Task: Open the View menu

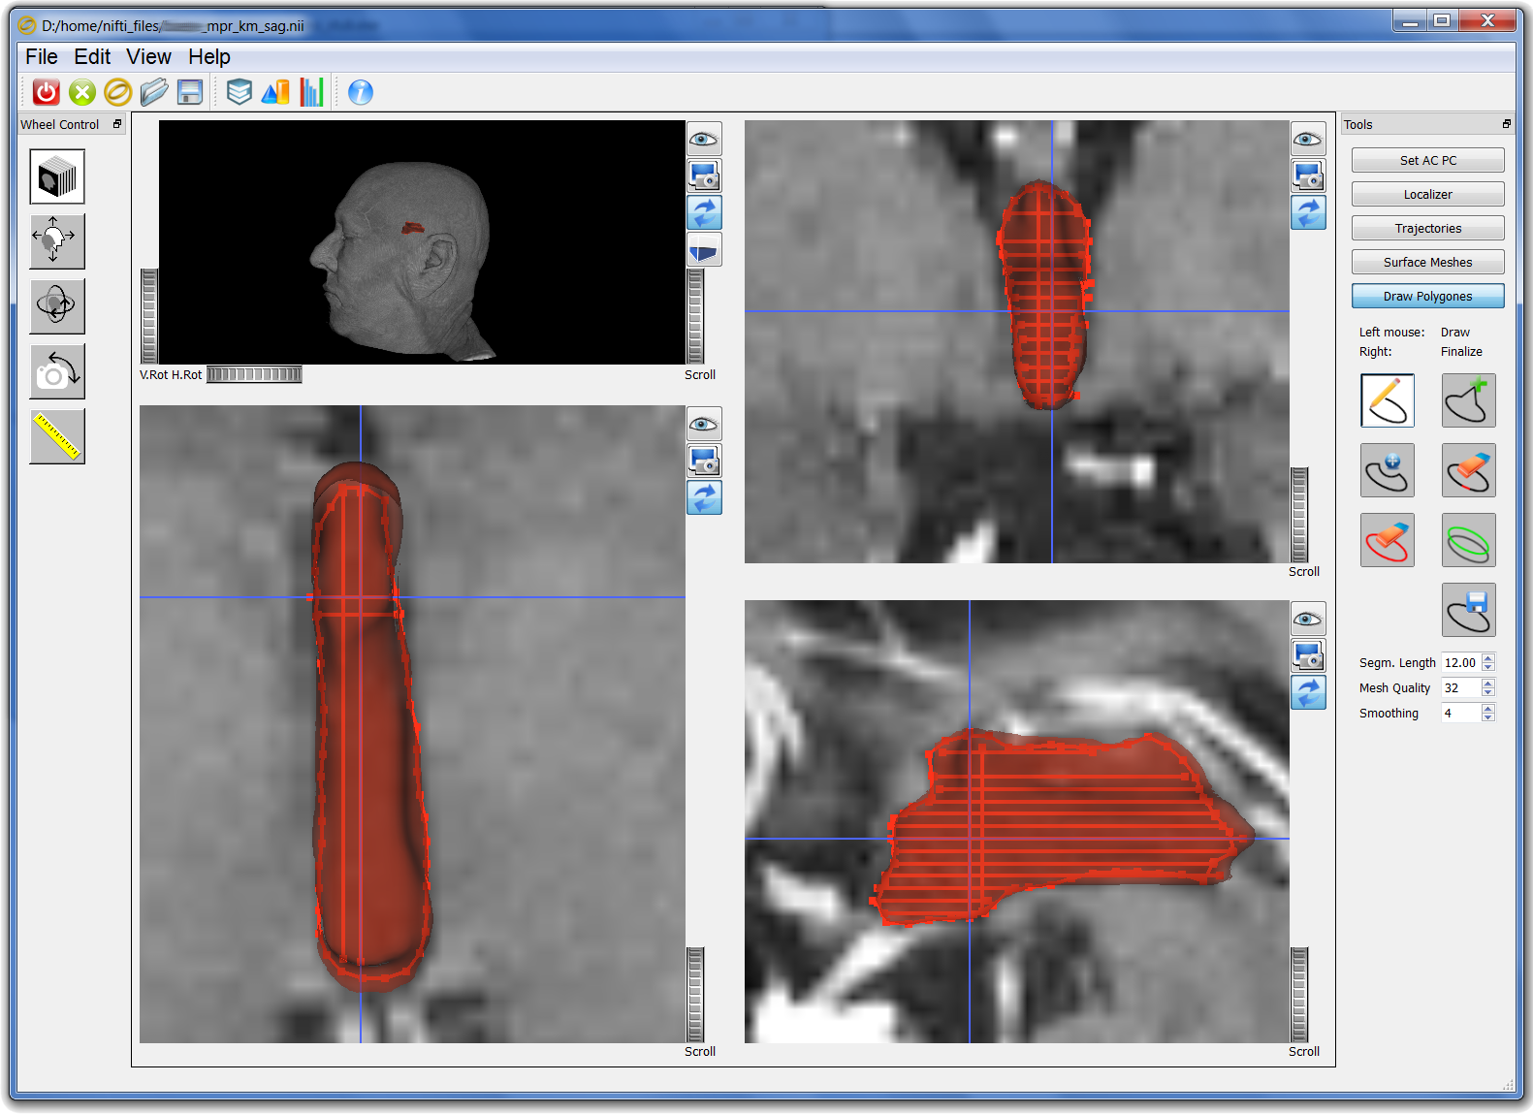Action: click(148, 57)
